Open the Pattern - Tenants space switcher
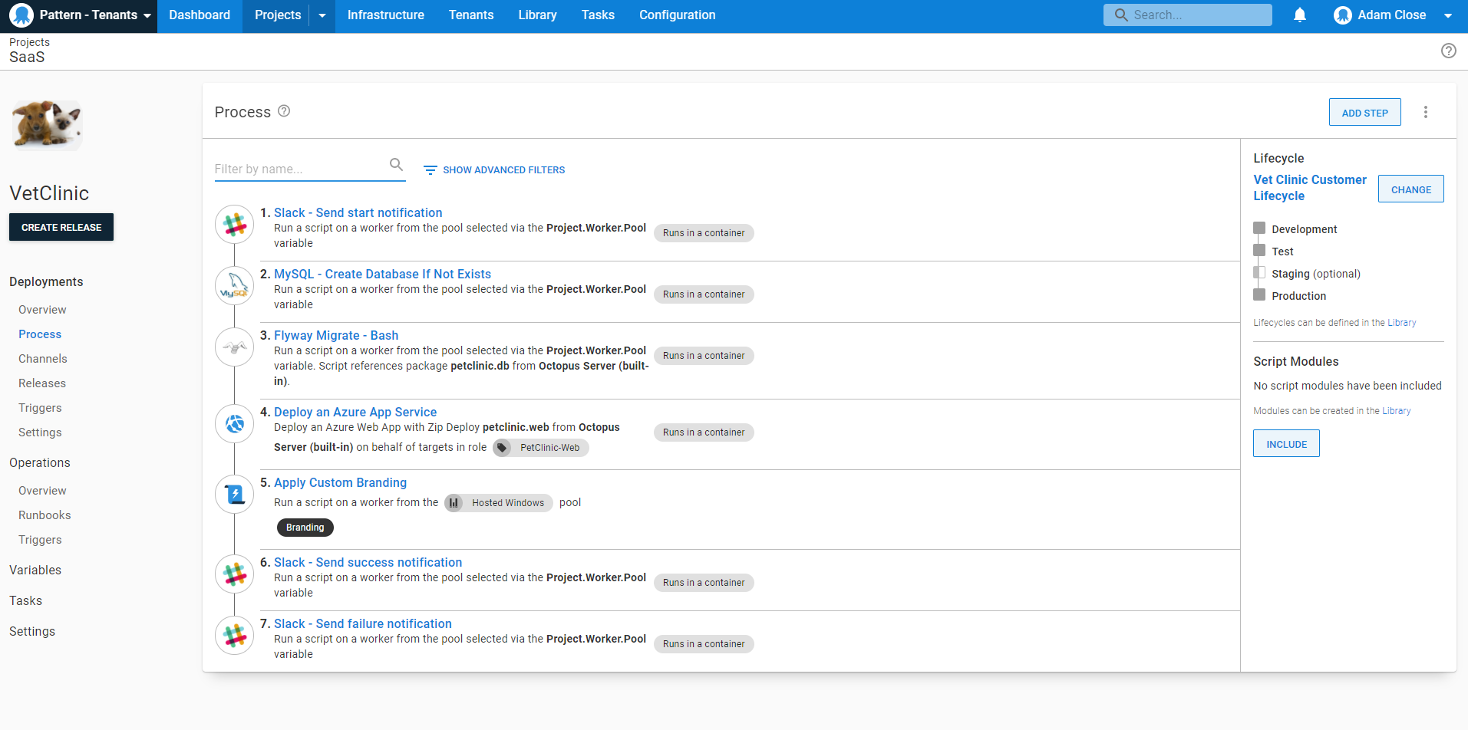The width and height of the screenshot is (1468, 730). 79,15
